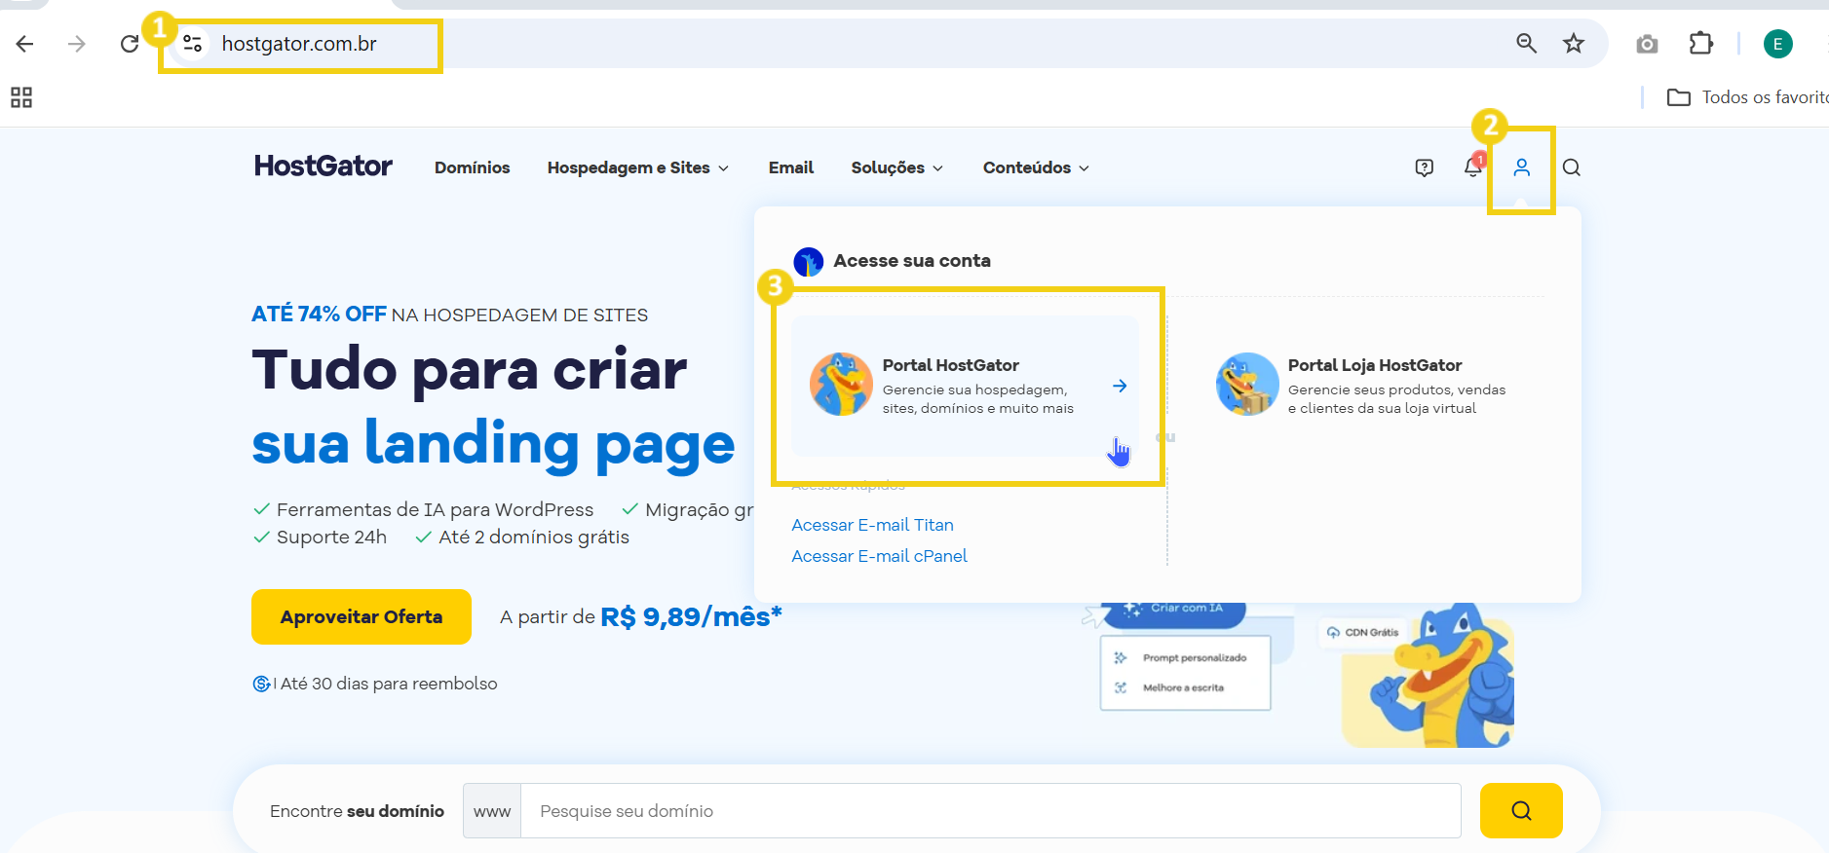This screenshot has height=853, width=1829.
Task: Click the arrow in Portal HostGator card
Action: pyautogui.click(x=1120, y=386)
